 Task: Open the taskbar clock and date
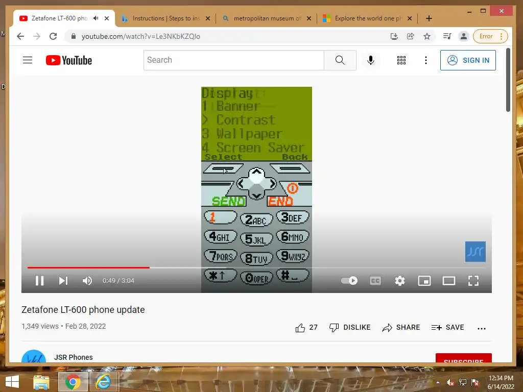click(501, 382)
